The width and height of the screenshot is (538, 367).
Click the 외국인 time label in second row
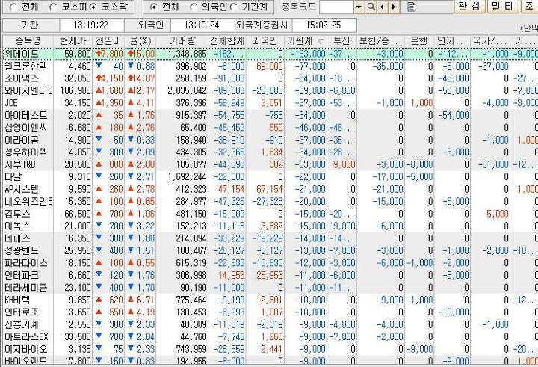click(151, 25)
